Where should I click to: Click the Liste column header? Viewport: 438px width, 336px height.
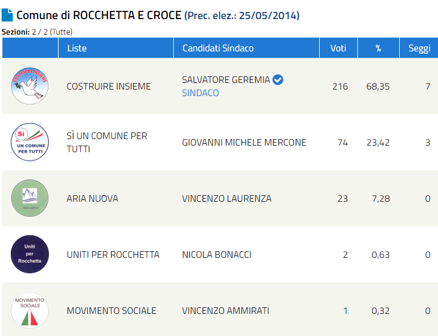[77, 48]
